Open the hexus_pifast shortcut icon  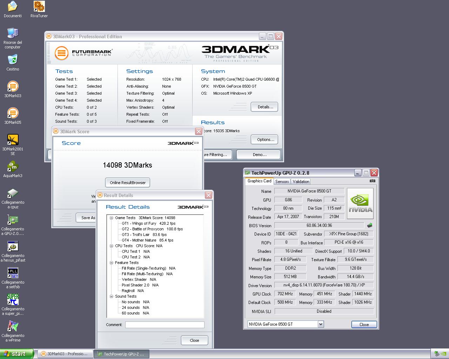(13, 246)
